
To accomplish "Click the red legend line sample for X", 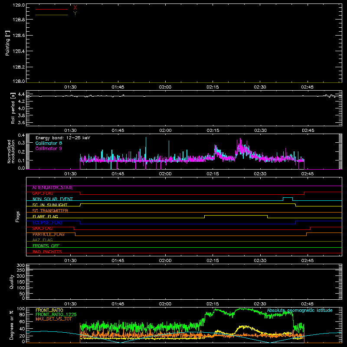I will click(52, 9).
